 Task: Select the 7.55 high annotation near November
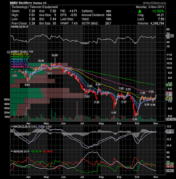(x=151, y=91)
